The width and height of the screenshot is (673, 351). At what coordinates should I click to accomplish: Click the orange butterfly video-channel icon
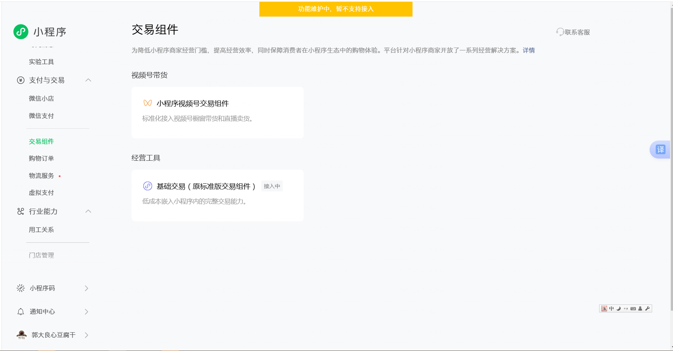[148, 103]
